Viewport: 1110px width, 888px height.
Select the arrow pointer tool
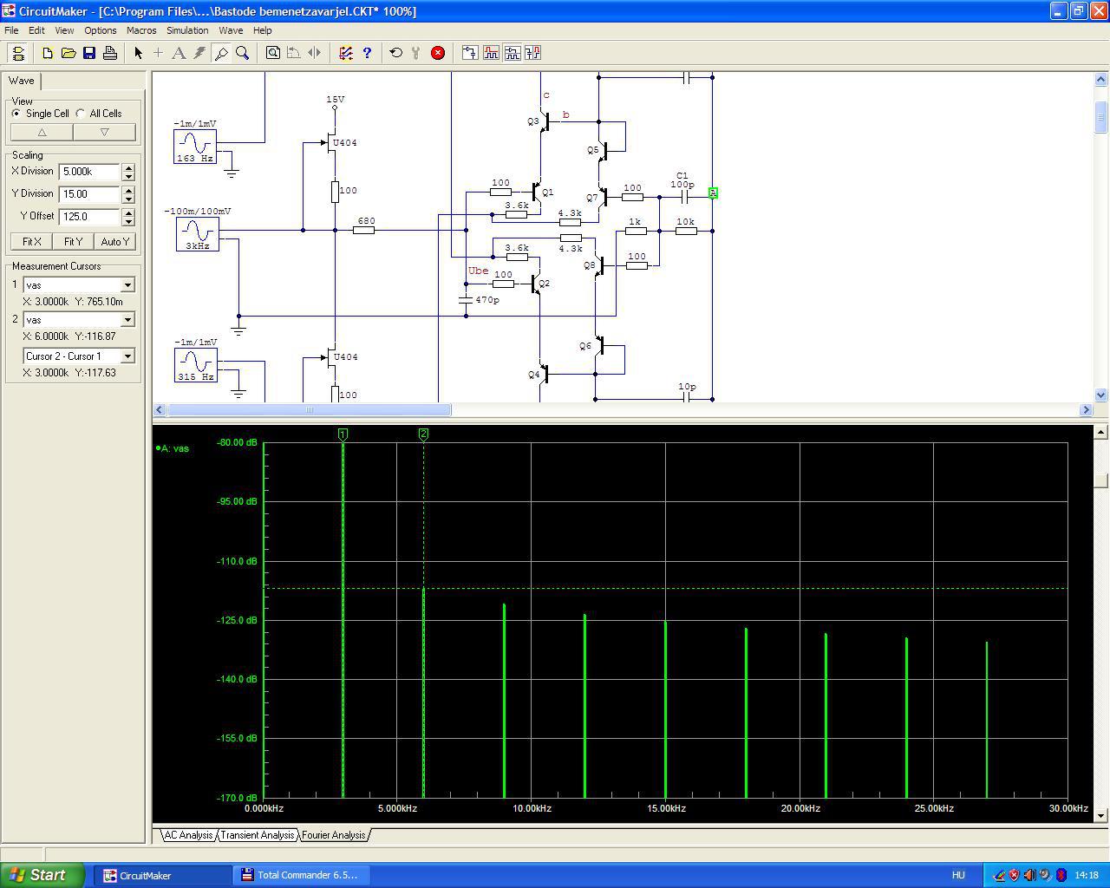point(138,53)
